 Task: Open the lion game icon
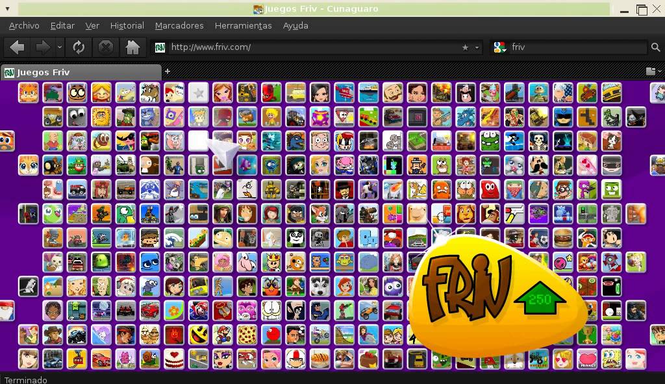click(466, 213)
